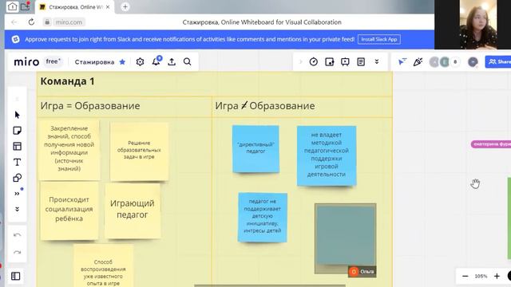The height and width of the screenshot is (287, 511).
Task: Expand the left toolbar downward chevrons
Action: click(x=17, y=209)
